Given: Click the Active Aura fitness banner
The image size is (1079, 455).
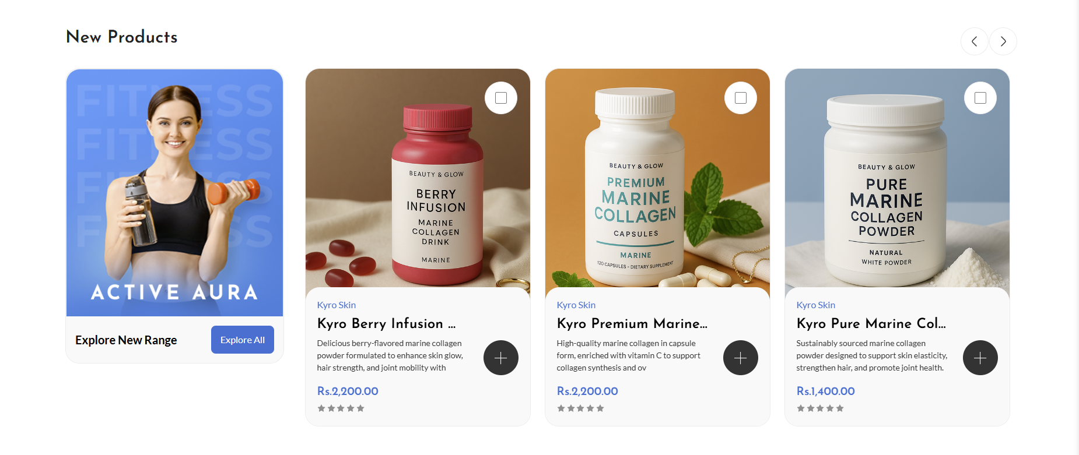Looking at the screenshot, I should [174, 192].
